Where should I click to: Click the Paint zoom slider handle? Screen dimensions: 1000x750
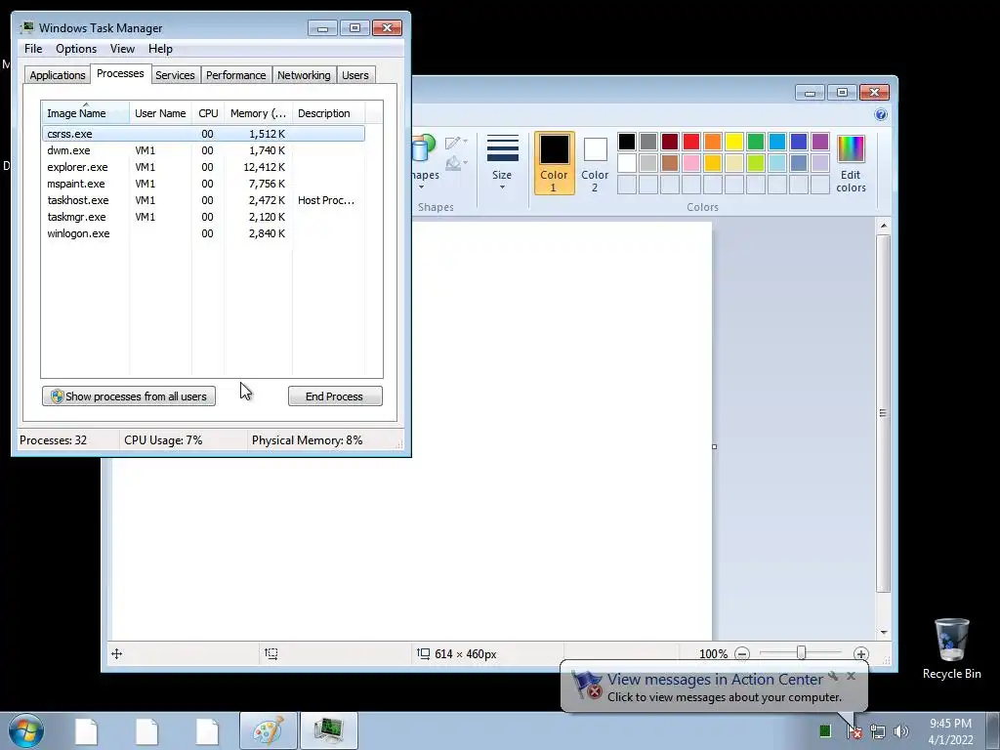pyautogui.click(x=802, y=652)
